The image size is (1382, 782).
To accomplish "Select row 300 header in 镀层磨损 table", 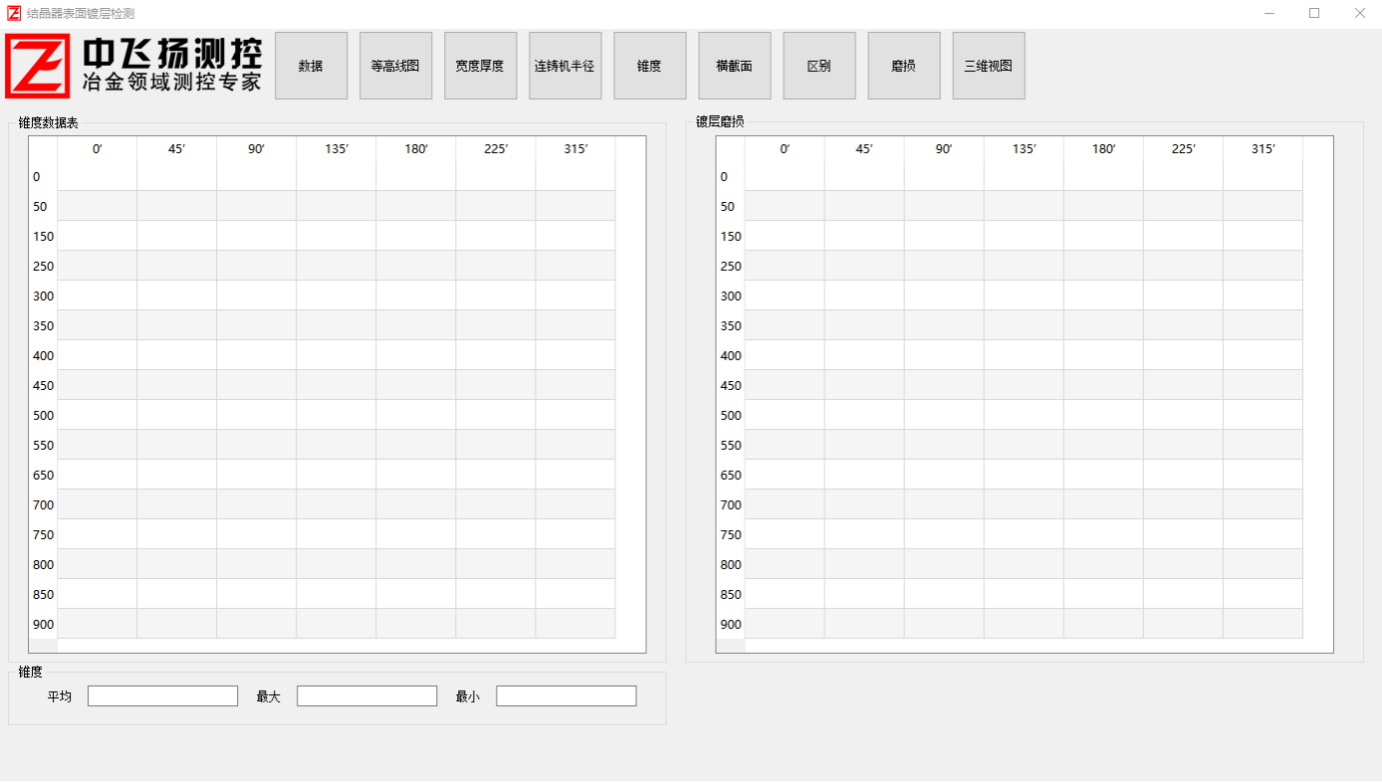I will tap(730, 295).
